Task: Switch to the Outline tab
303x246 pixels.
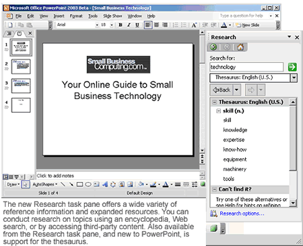Action: (9, 34)
